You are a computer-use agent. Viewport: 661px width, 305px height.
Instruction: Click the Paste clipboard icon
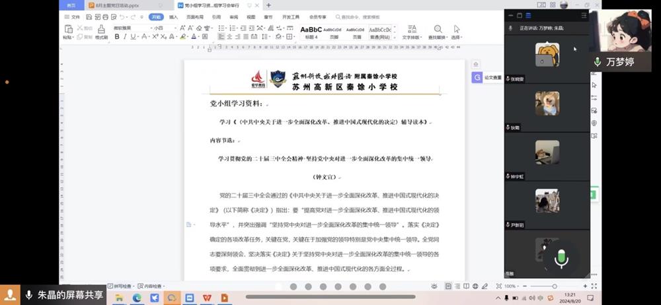pos(68,32)
